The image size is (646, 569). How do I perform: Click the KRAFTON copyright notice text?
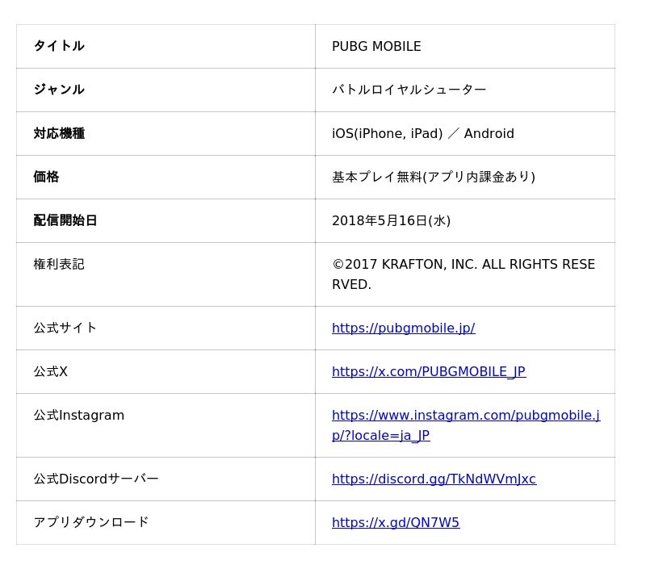point(463,274)
